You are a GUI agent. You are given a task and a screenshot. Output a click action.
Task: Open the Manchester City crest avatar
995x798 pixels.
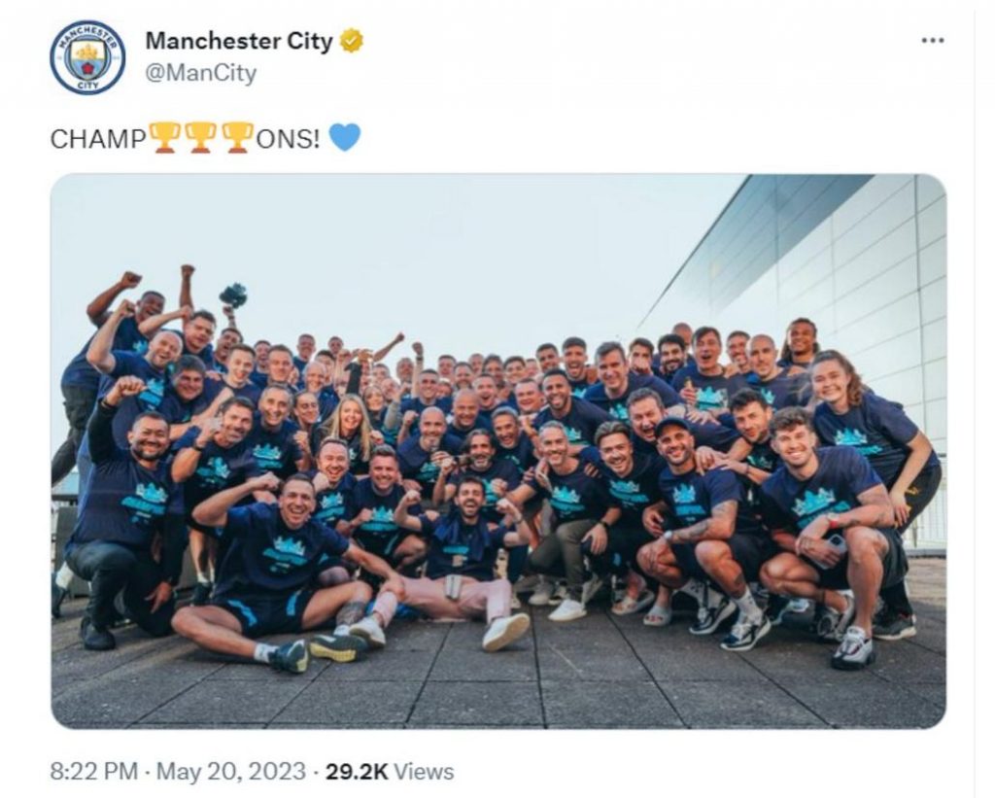click(87, 57)
